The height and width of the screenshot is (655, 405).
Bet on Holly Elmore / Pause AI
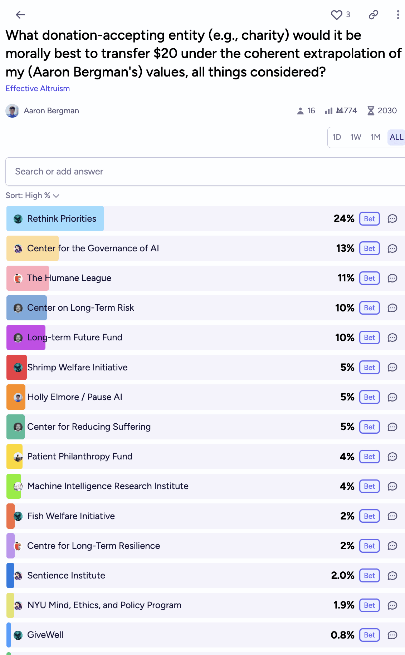[x=370, y=397]
